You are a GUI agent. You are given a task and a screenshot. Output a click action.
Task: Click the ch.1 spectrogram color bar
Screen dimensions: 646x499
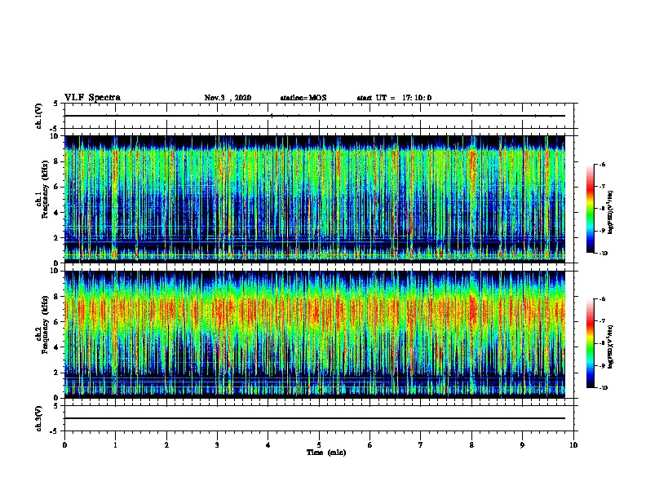pyautogui.click(x=590, y=209)
